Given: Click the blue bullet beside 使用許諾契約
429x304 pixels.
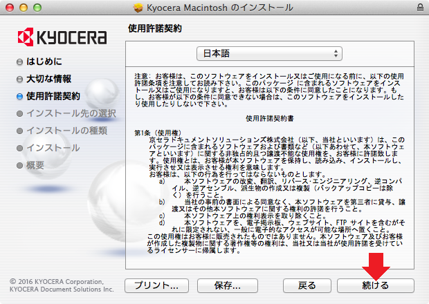Looking at the screenshot, I should [19, 97].
